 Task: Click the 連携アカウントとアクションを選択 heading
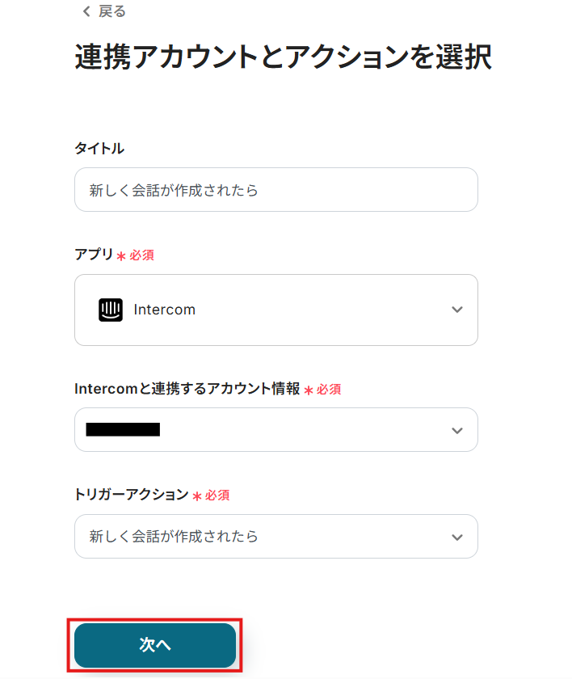click(283, 58)
